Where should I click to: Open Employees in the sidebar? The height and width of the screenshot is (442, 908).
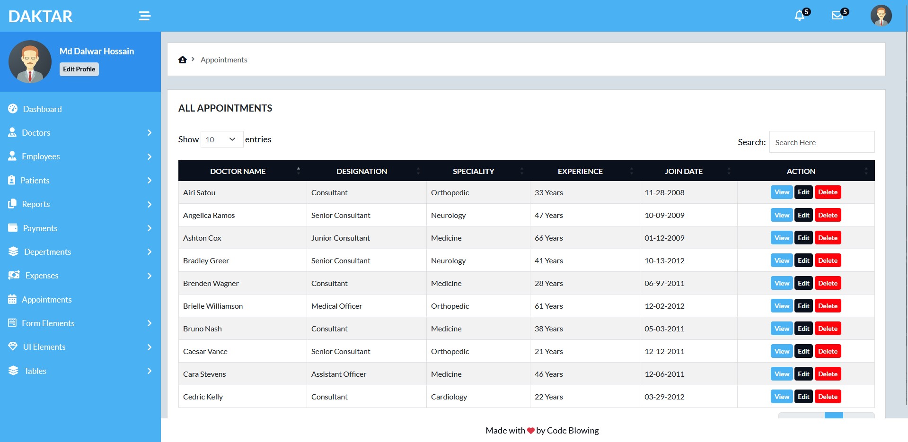(41, 156)
